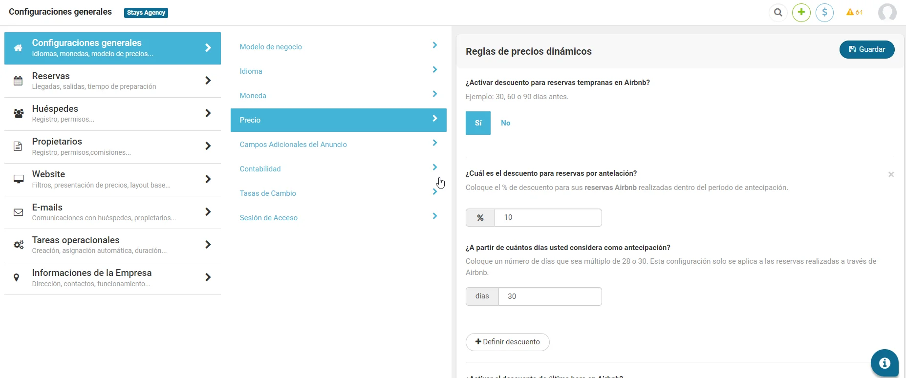Click the días anticipation input field
Image resolution: width=906 pixels, height=378 pixels.
550,296
